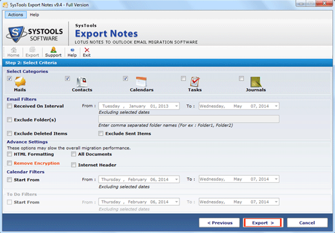Select the Journals category icon
This screenshot has width=335, height=233.
point(256,81)
